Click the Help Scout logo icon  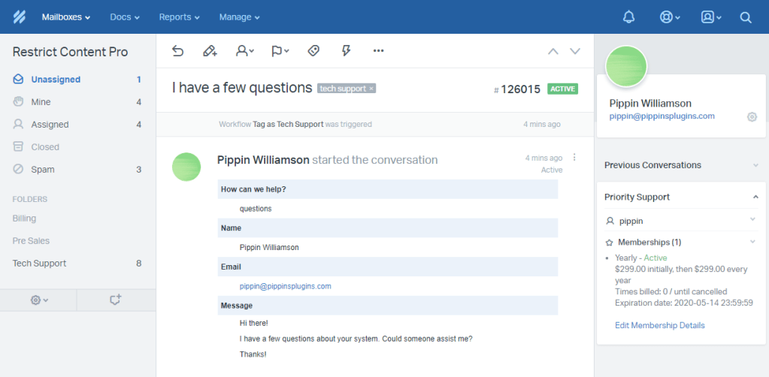point(19,17)
